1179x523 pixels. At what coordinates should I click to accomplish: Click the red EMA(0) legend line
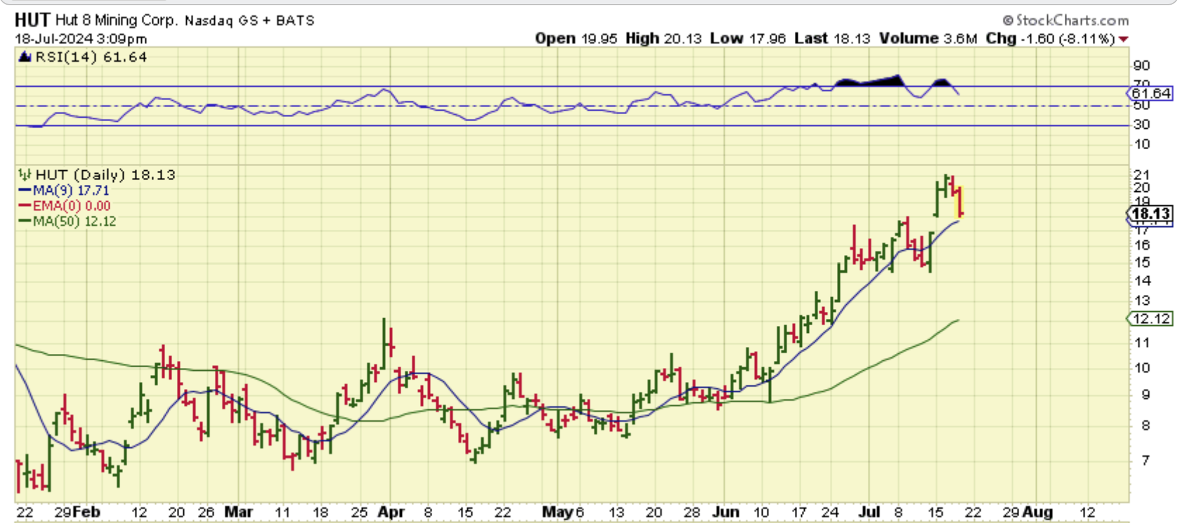25,205
